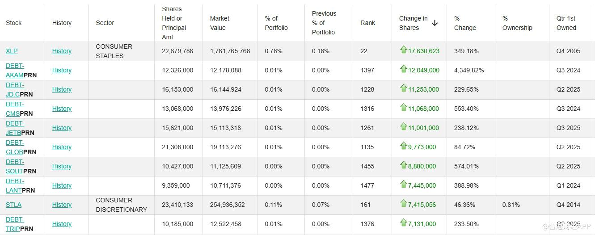
Task: Click the green arrow beside 11,068,000
Action: 404,108
